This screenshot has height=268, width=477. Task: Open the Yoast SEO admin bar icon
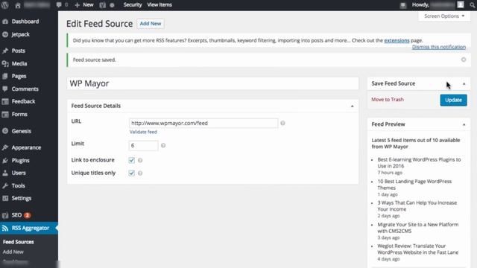click(103, 5)
